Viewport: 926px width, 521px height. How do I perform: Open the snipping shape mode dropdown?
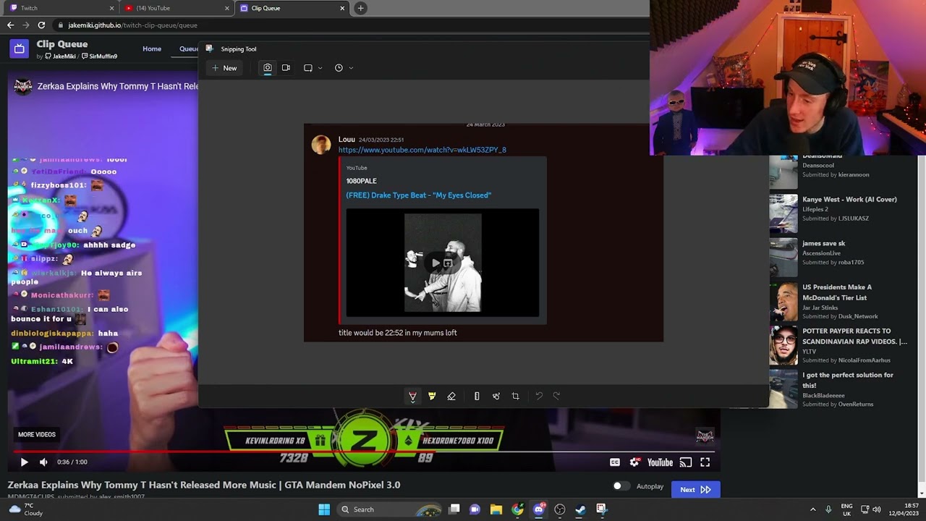tap(313, 68)
